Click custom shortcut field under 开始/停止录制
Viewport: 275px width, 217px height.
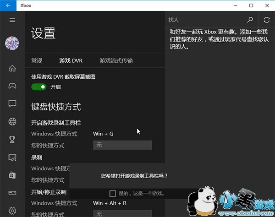coord(122,213)
